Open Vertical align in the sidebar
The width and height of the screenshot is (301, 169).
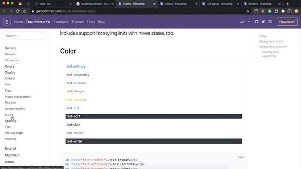coord(14,133)
